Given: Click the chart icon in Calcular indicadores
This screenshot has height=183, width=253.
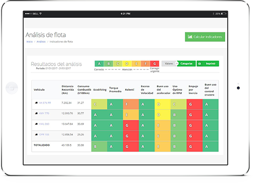Looking at the screenshot, I should coord(190,37).
